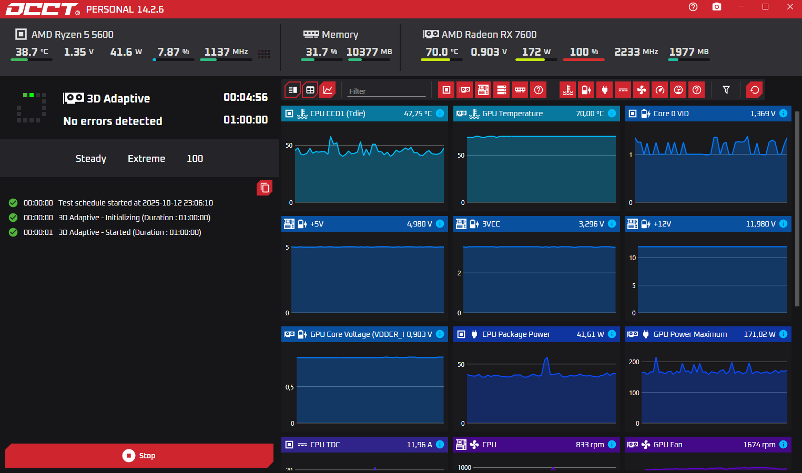
Task: Open the funnel filter options
Action: [726, 90]
